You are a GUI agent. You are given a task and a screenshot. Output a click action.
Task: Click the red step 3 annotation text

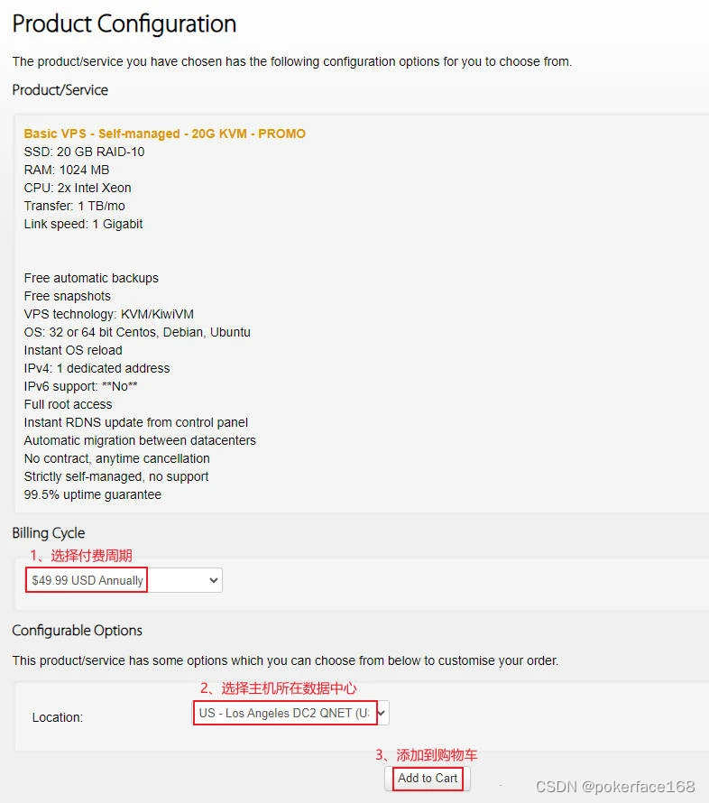[426, 754]
